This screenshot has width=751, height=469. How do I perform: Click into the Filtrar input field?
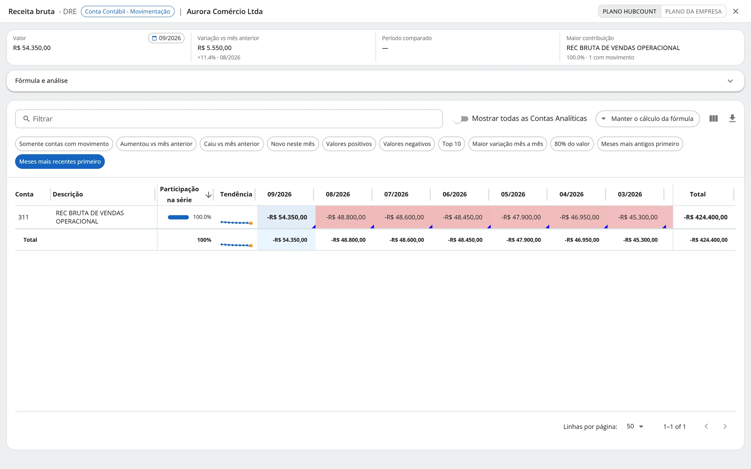pyautogui.click(x=229, y=119)
